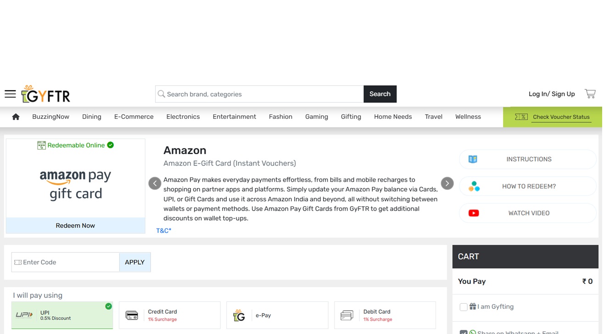Open the hamburger menu icon
This screenshot has height=334, width=604.
(x=10, y=94)
